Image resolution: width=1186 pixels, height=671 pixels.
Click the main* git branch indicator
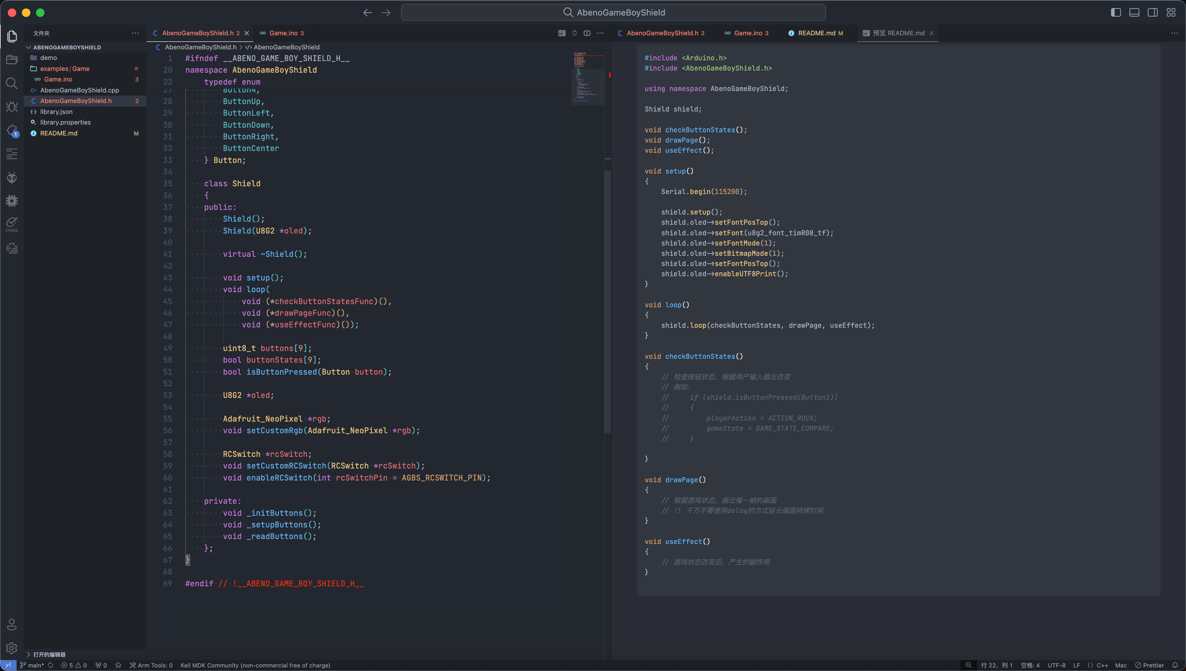(32, 665)
